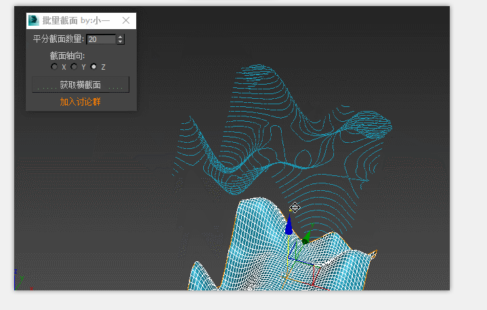
Task: Focus the 平分截面数量 input field
Action: (101, 39)
